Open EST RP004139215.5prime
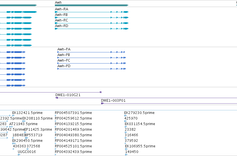The image size is (237, 156). point(73,124)
